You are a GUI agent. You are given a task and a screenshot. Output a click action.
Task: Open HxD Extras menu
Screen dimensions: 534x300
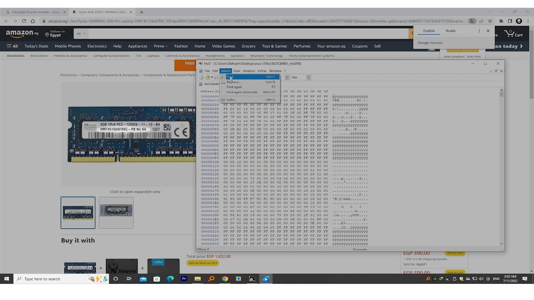click(262, 71)
